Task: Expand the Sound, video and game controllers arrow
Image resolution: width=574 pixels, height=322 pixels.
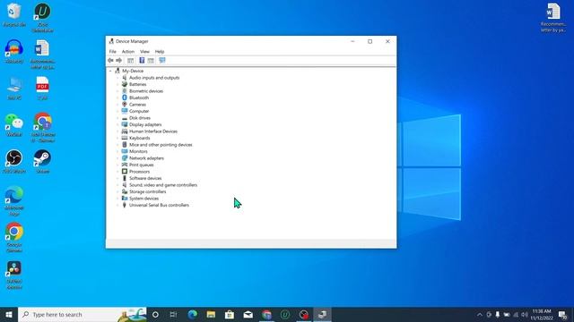Action: coord(117,185)
